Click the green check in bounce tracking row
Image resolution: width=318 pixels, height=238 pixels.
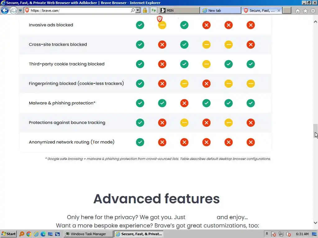coord(140,123)
